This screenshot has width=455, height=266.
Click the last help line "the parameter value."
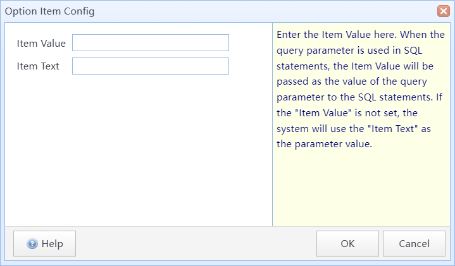(324, 144)
